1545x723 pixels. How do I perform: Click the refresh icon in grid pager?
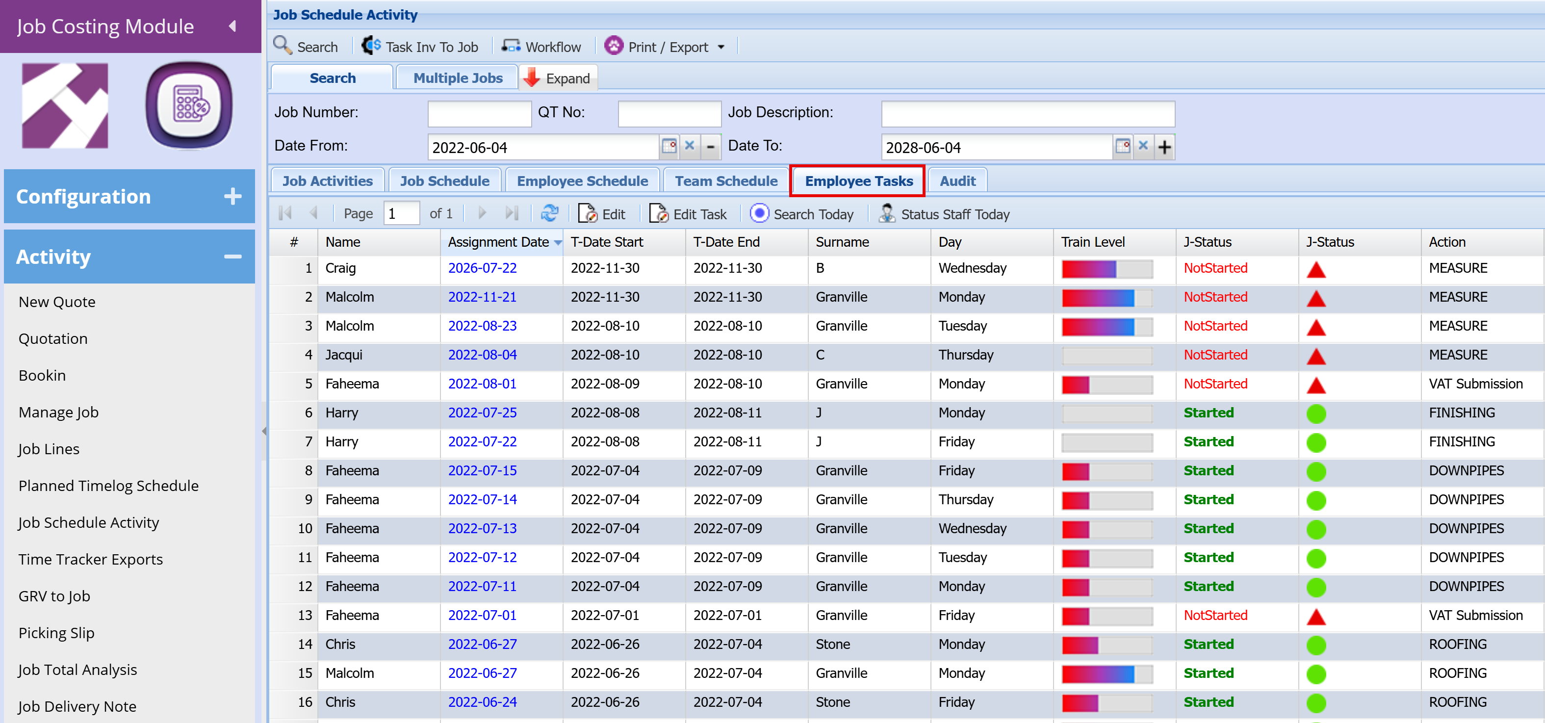pyautogui.click(x=549, y=213)
